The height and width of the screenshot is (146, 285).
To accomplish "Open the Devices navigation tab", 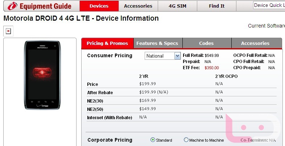I will pyautogui.click(x=99, y=6).
